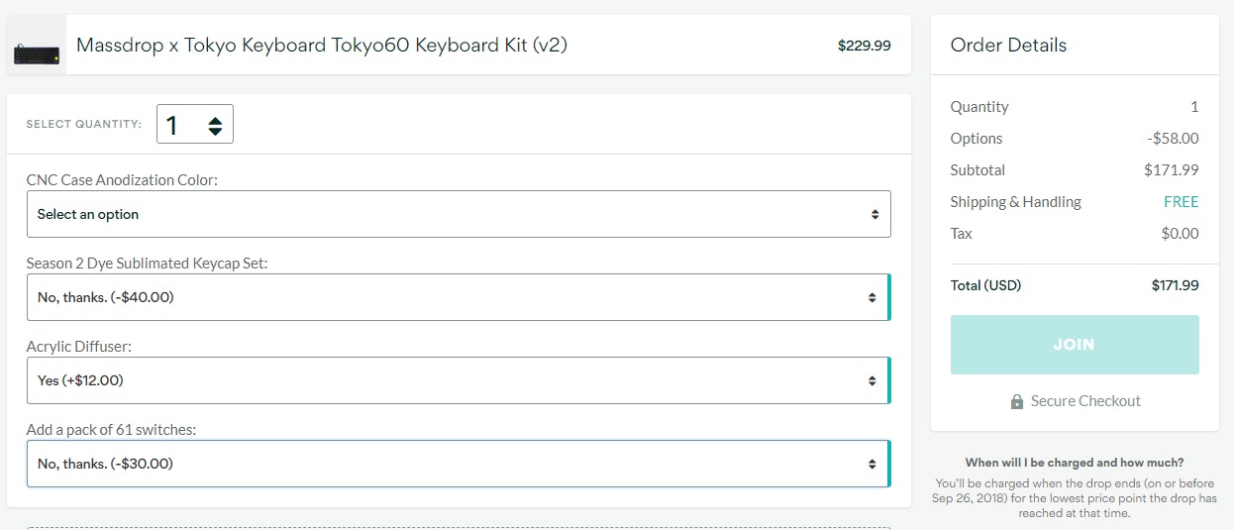Open the CNC Case Anodization Color dropdown
1234x530 pixels.
(x=459, y=214)
